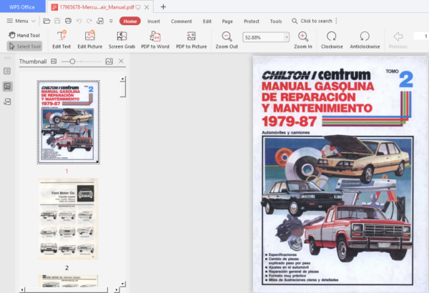
Task: Click the Redo arrow icon
Action: point(89,21)
